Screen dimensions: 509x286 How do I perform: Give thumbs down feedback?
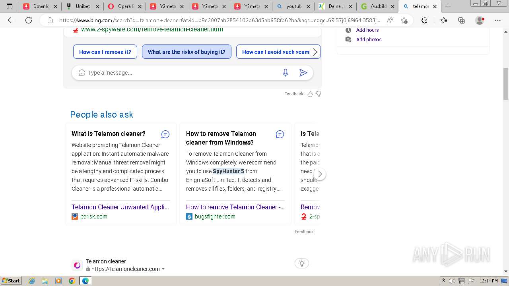(318, 94)
